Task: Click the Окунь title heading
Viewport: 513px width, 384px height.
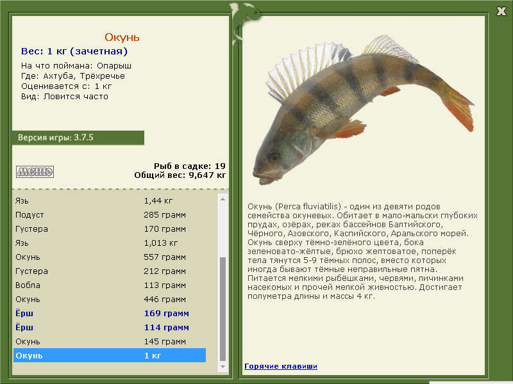Action: pyautogui.click(x=122, y=37)
